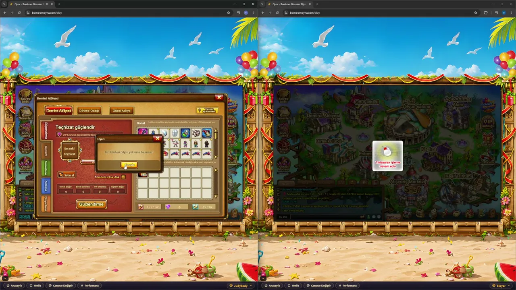Screen dimensions: 516x290
Task: Open Savaş Bileti in left game window
Action: pyautogui.click(x=25, y=97)
